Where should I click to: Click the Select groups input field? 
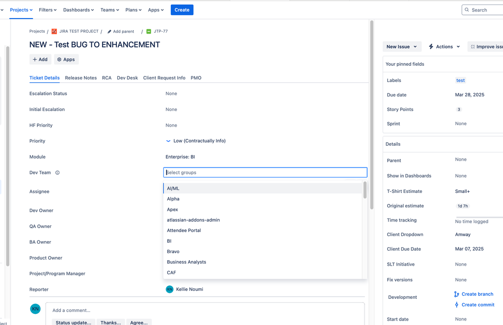[x=265, y=172]
